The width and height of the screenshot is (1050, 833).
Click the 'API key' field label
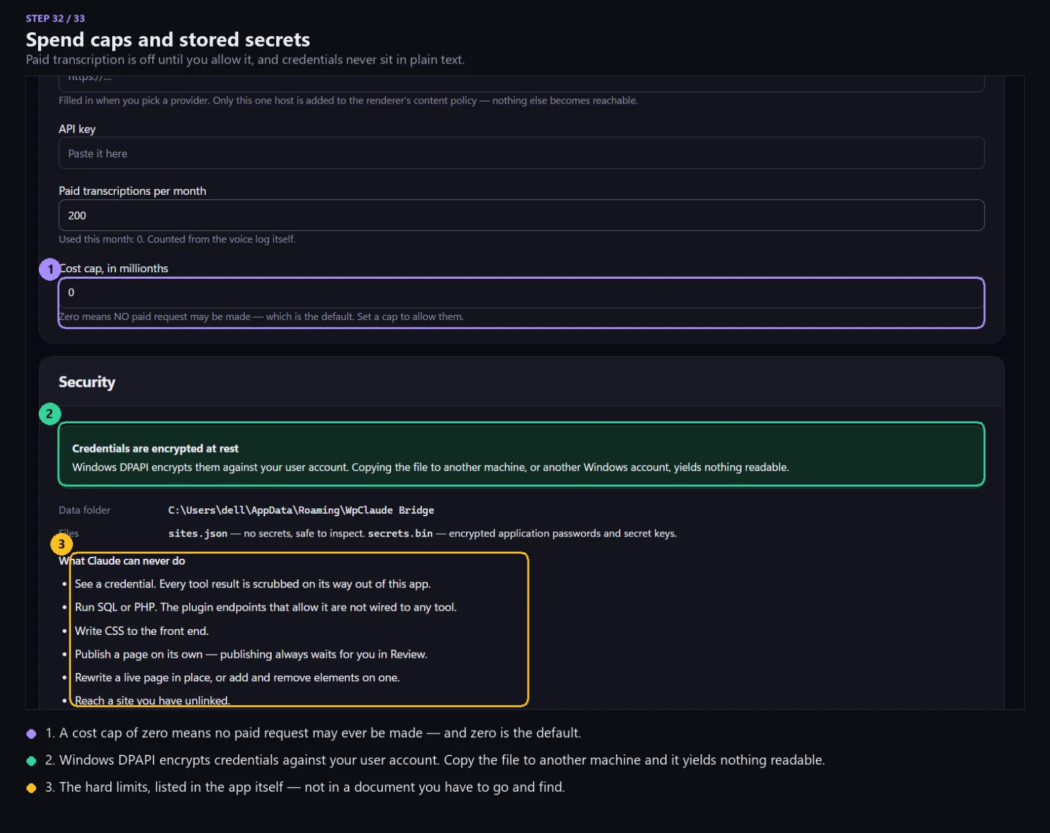tap(77, 129)
